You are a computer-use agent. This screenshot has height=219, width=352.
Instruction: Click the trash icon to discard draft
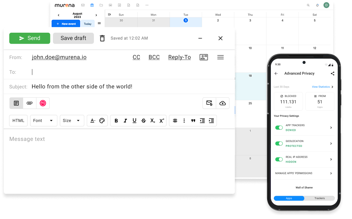[102, 38]
